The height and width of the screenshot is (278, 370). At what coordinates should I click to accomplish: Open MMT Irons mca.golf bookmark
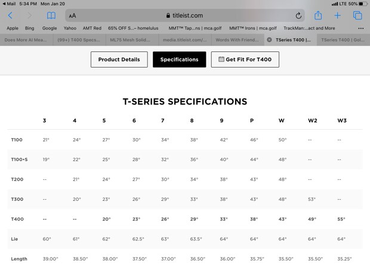point(253,28)
